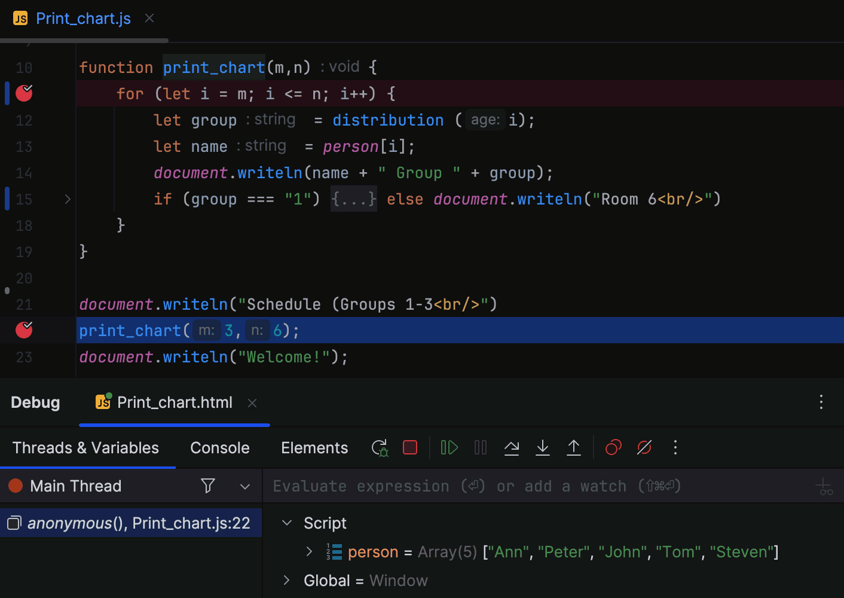Open the debug panel options menu
The height and width of the screenshot is (598, 844).
(821, 402)
